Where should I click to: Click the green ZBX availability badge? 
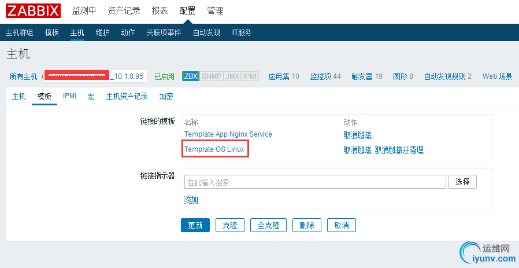(x=191, y=76)
